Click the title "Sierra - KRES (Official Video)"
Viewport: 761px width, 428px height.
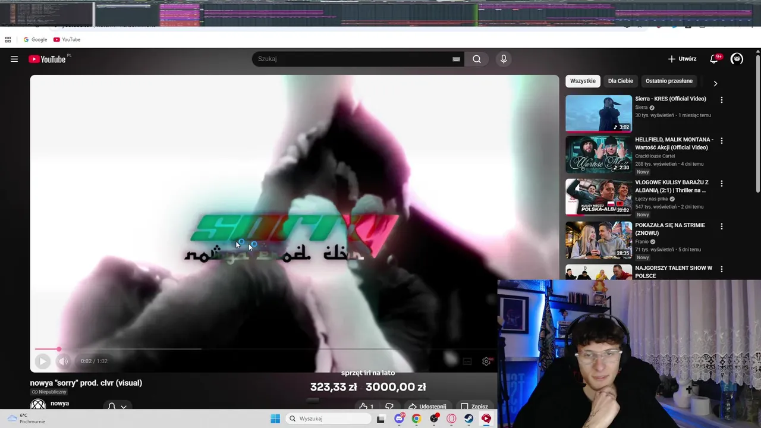(x=671, y=99)
